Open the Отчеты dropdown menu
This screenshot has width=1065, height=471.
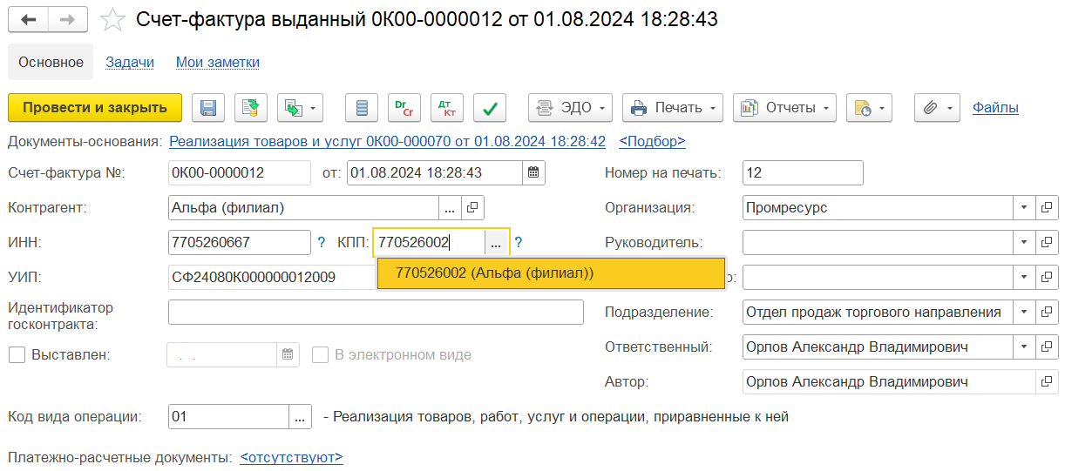784,108
